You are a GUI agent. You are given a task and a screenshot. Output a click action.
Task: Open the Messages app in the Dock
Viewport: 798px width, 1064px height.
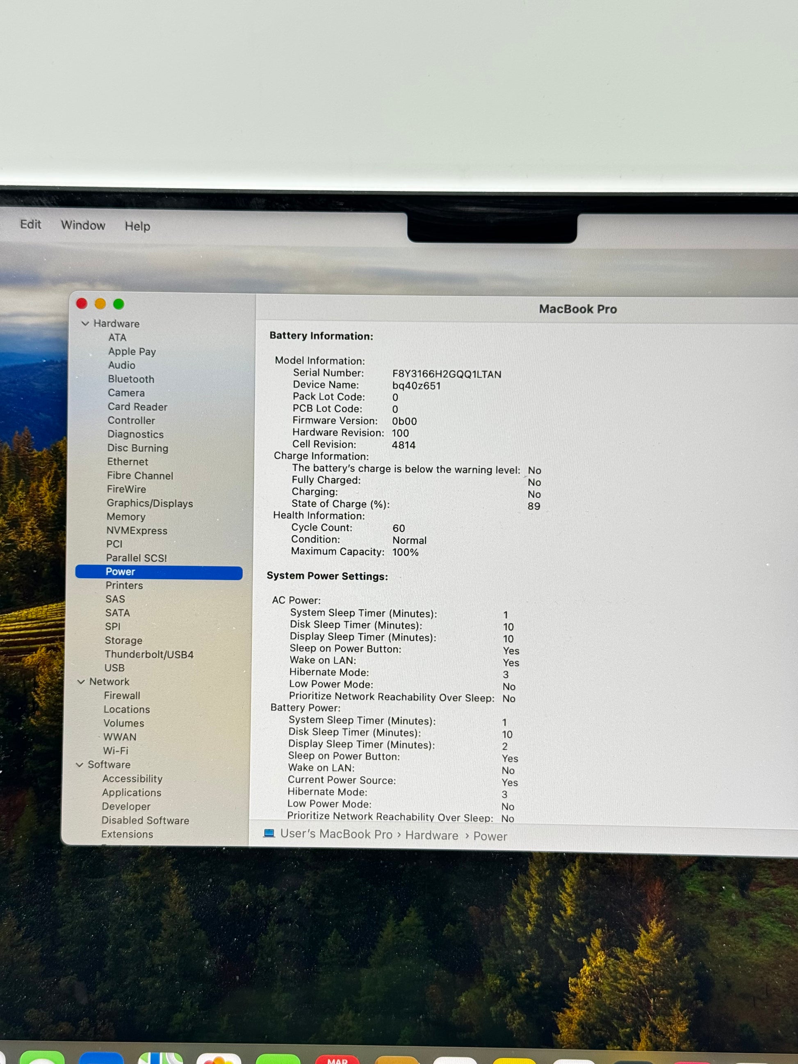pos(42,1057)
